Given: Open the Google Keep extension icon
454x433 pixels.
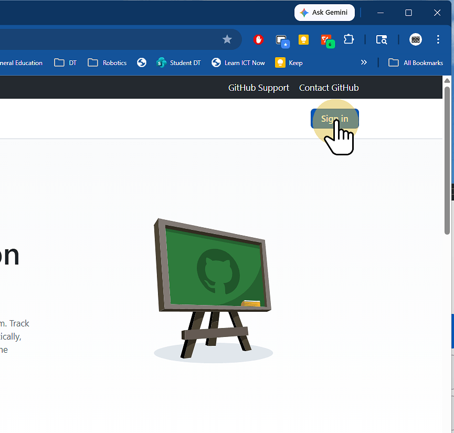Looking at the screenshot, I should point(303,39).
